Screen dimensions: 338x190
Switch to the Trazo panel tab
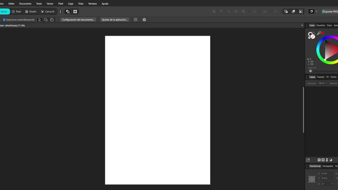329,25
